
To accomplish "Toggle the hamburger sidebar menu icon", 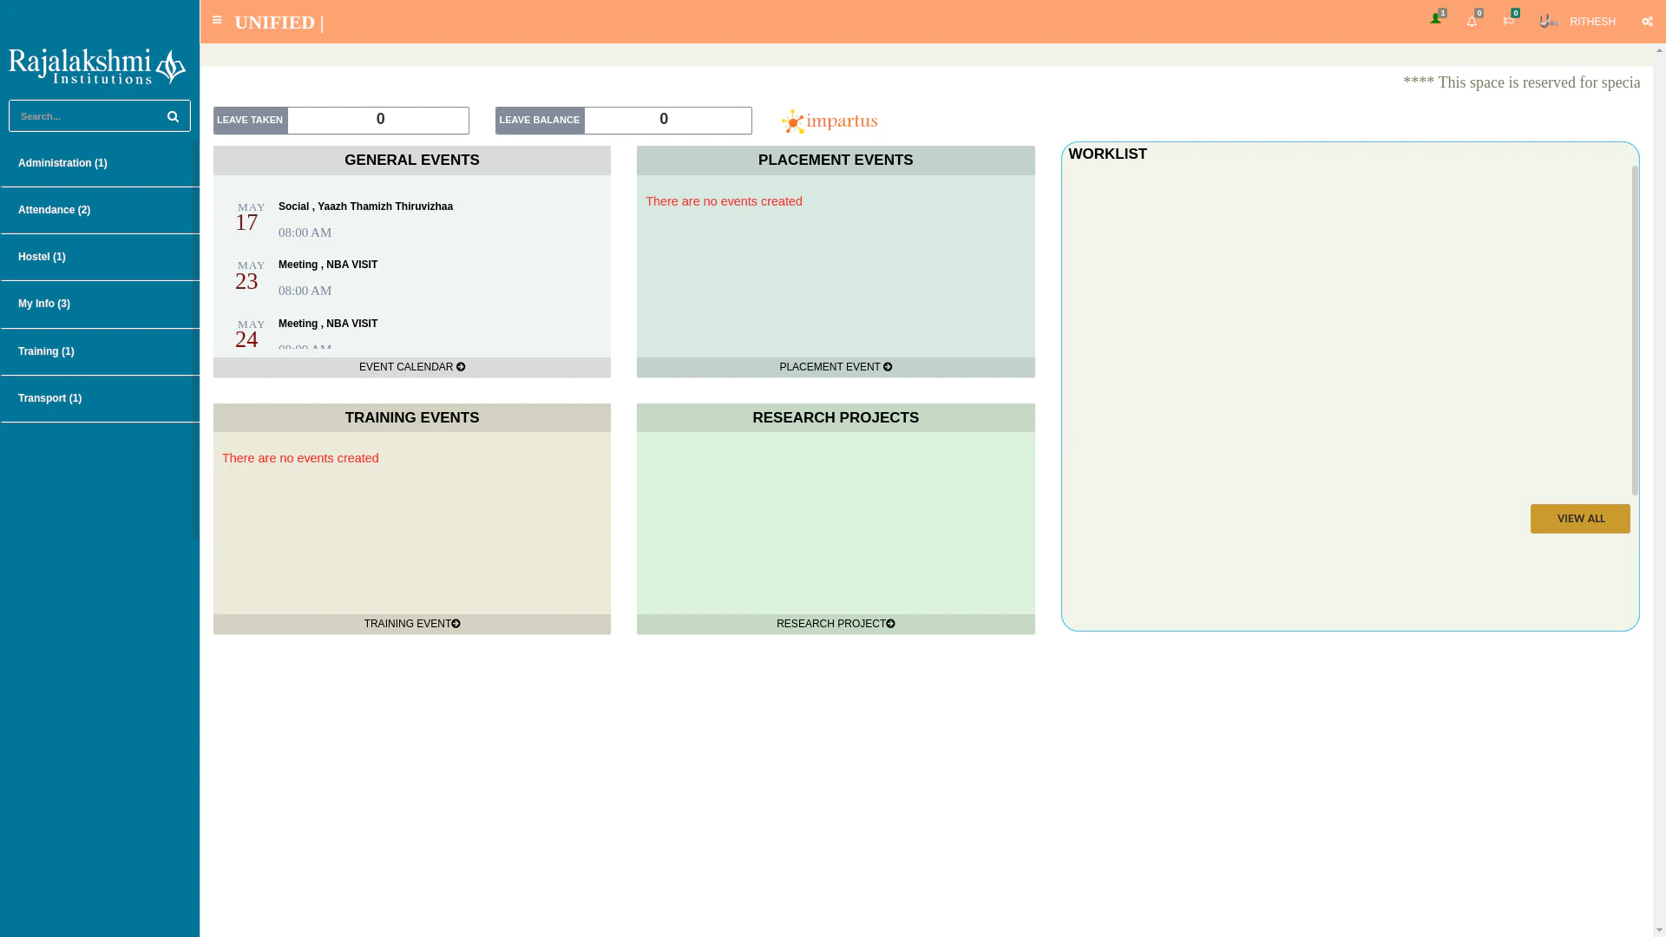I will coord(217,20).
